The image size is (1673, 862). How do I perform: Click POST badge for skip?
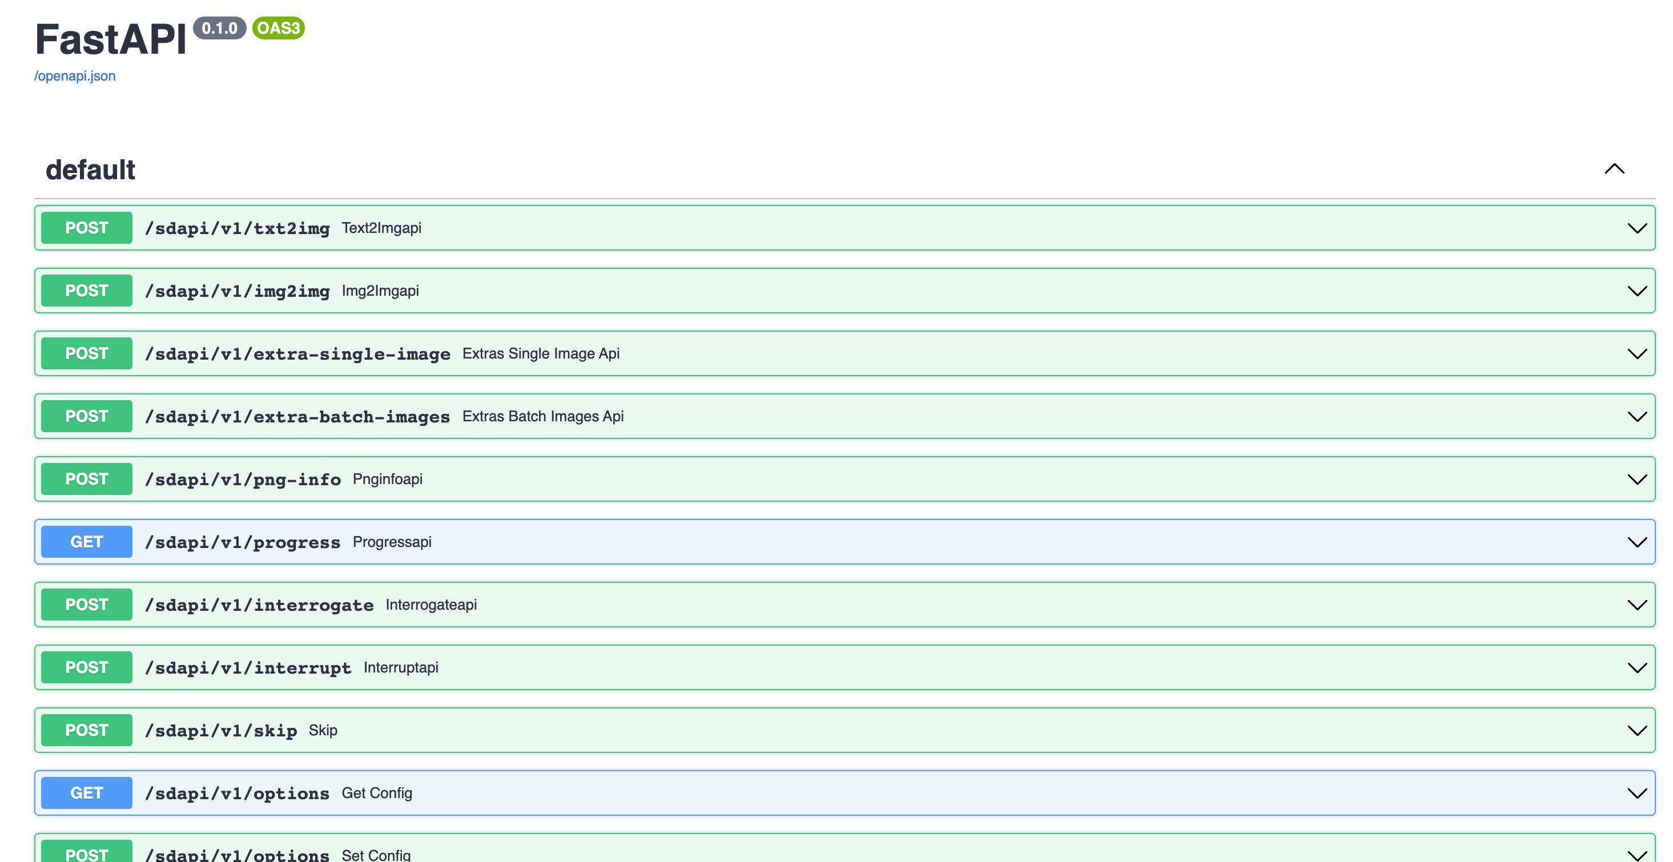pos(86,730)
